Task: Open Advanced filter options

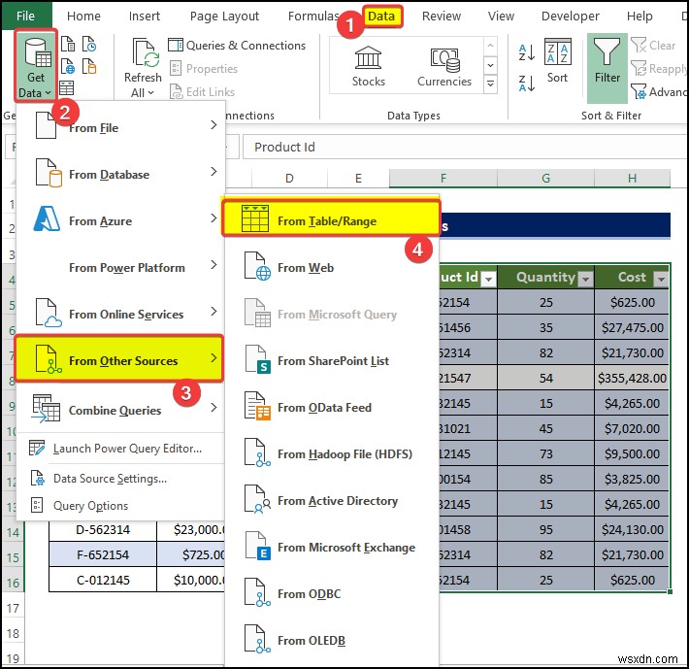Action: 659,92
